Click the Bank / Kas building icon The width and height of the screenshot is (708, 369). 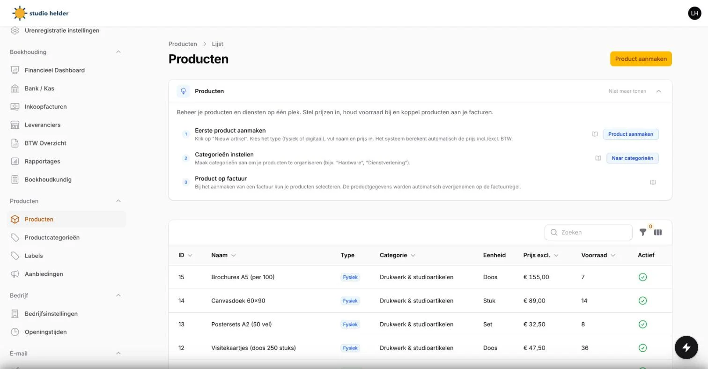coord(15,89)
